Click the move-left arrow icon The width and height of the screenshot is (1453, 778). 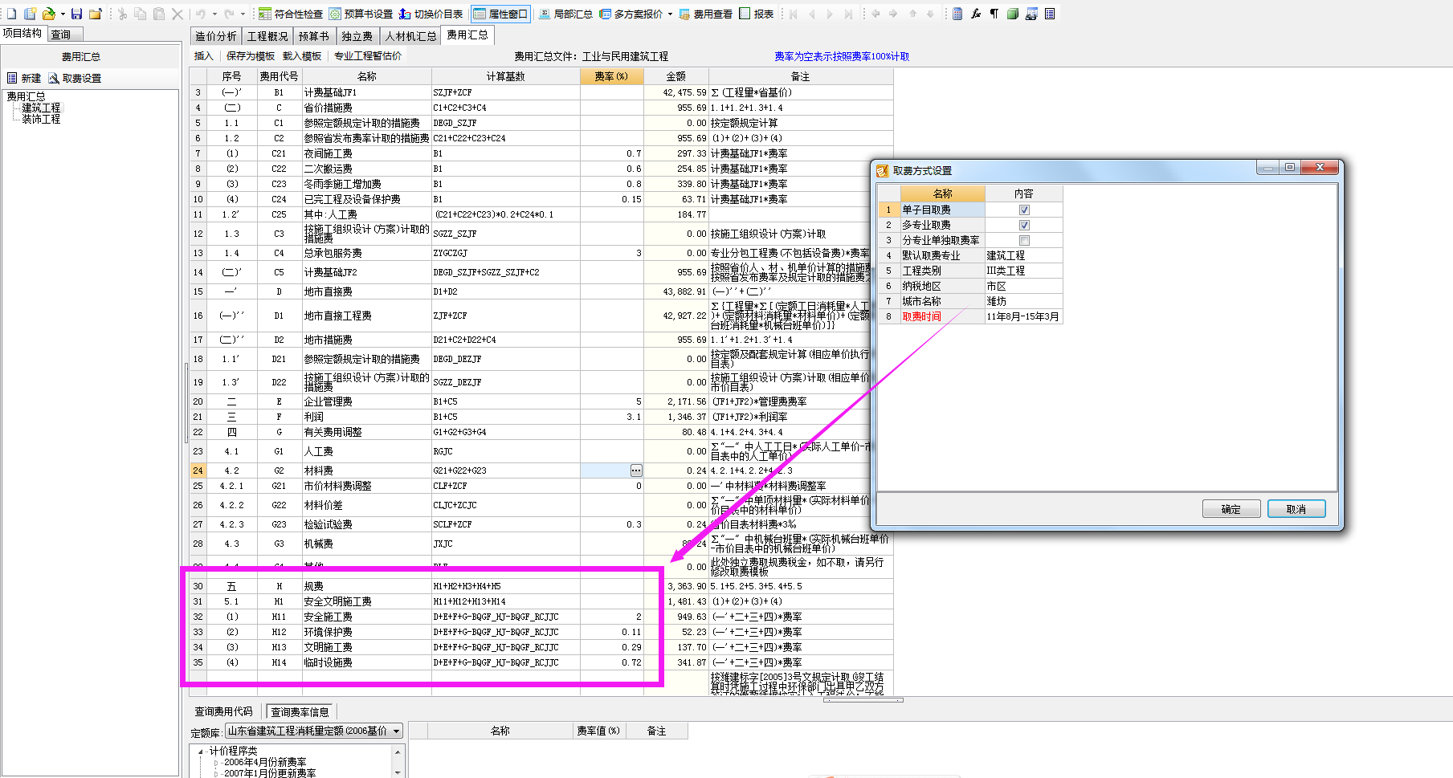pos(875,14)
